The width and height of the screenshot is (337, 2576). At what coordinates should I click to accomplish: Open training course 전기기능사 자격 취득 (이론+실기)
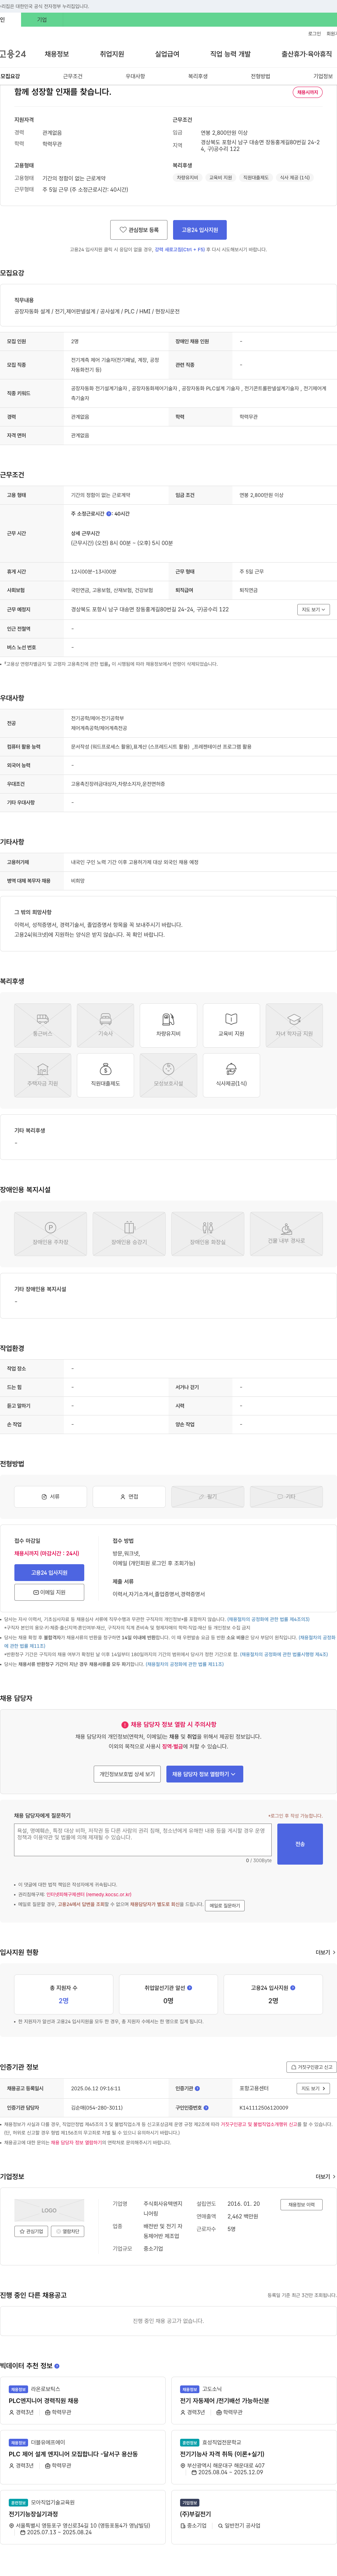(x=222, y=2453)
